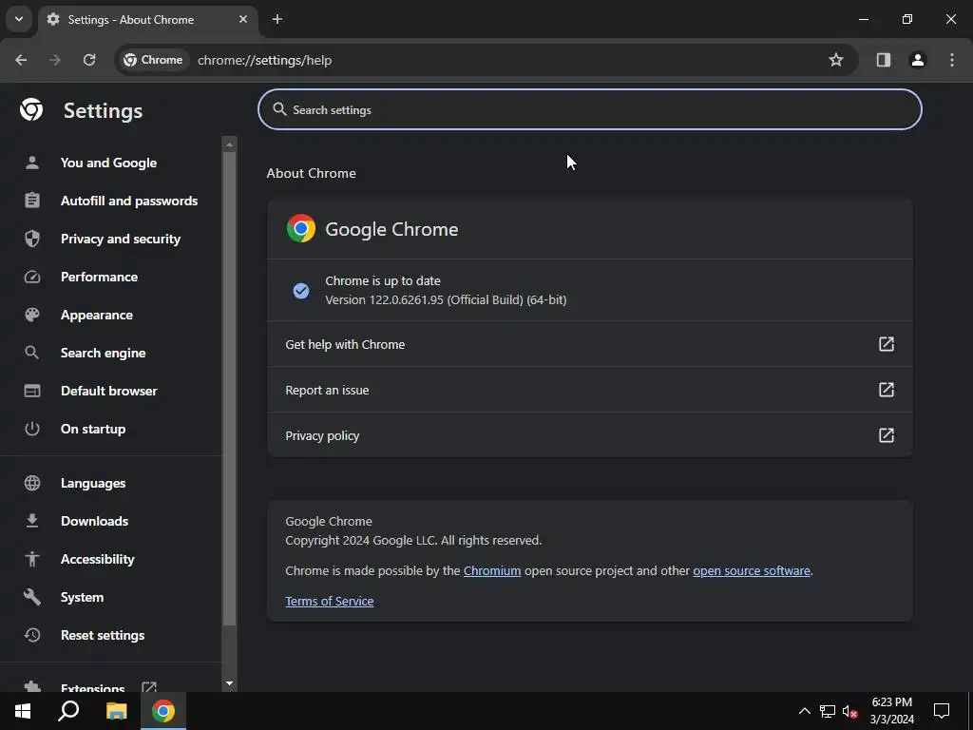The image size is (973, 730).
Task: Select Search engine in the sidebar
Action: click(110, 353)
